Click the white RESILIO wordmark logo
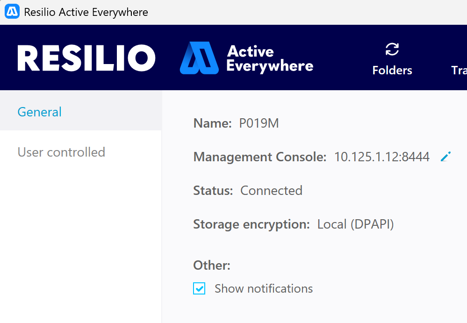Image resolution: width=467 pixels, height=323 pixels. pos(86,58)
